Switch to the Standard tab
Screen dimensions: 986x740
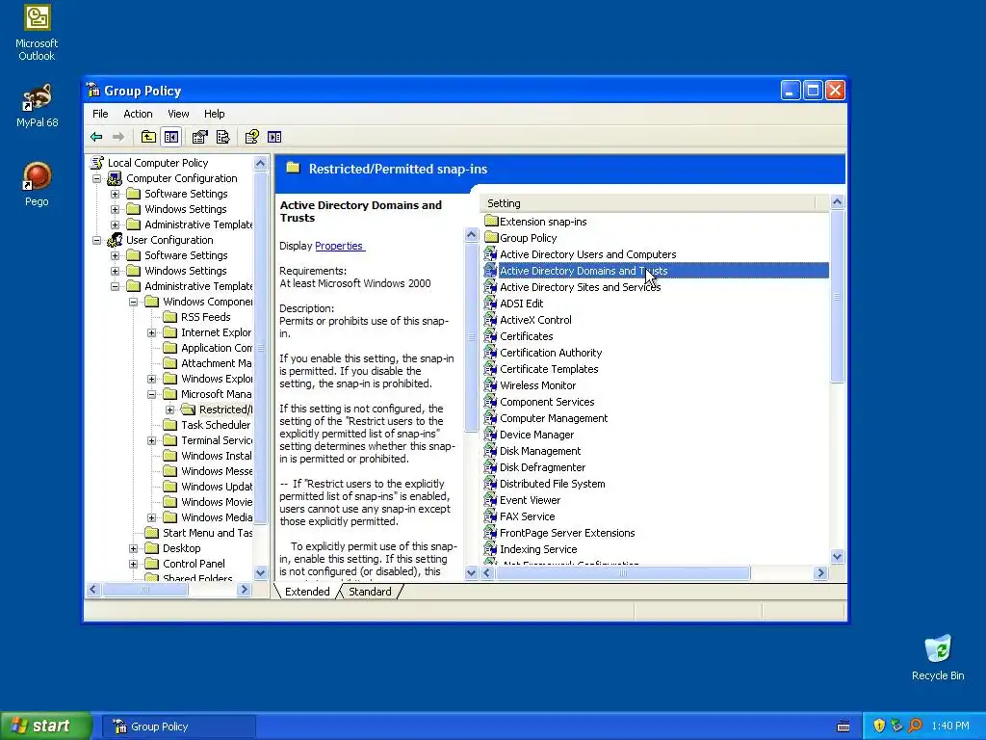tap(370, 592)
